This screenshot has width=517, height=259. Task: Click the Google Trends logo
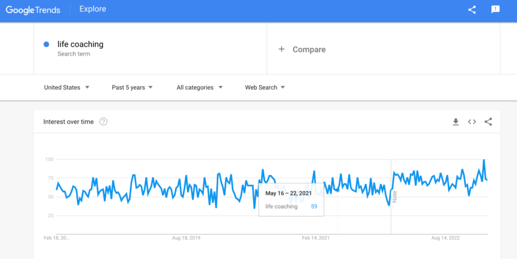(33, 10)
